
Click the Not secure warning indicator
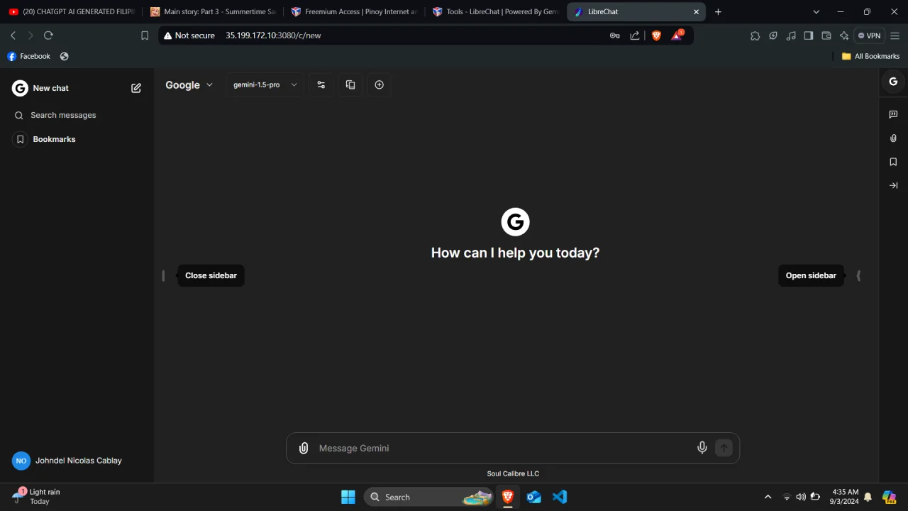(x=189, y=35)
